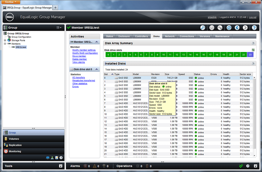Open help icon in bottom alarms bar
The width and height of the screenshot is (262, 172).
(248, 166)
